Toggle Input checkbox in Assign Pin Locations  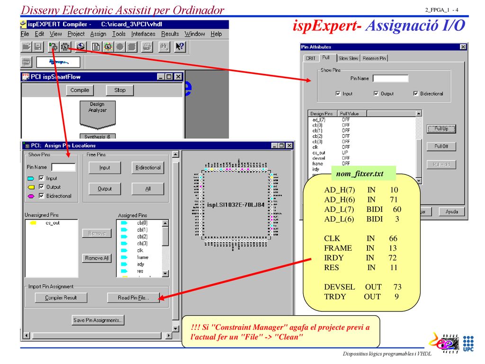[x=41, y=178]
